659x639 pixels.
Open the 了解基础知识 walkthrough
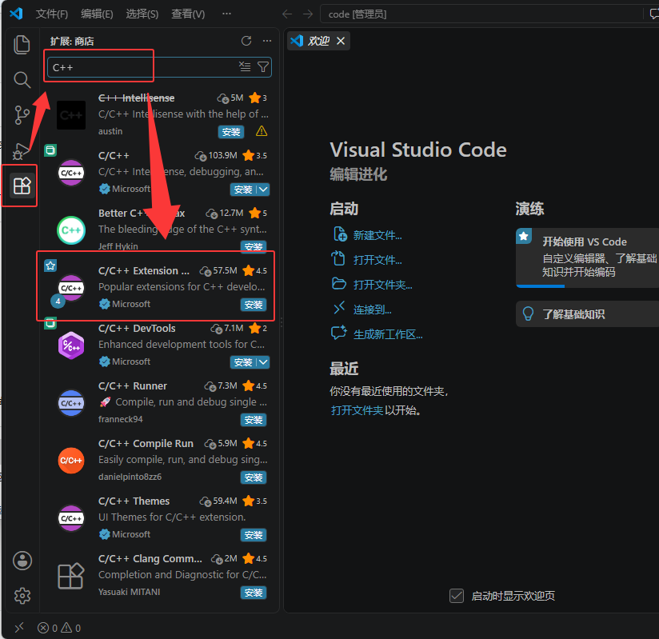pyautogui.click(x=588, y=314)
